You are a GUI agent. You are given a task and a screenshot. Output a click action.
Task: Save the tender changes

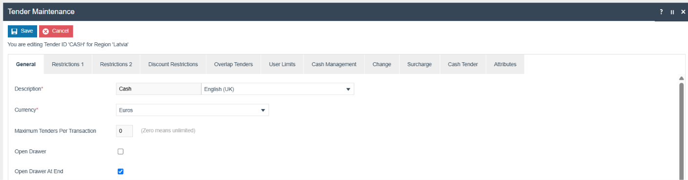(22, 31)
